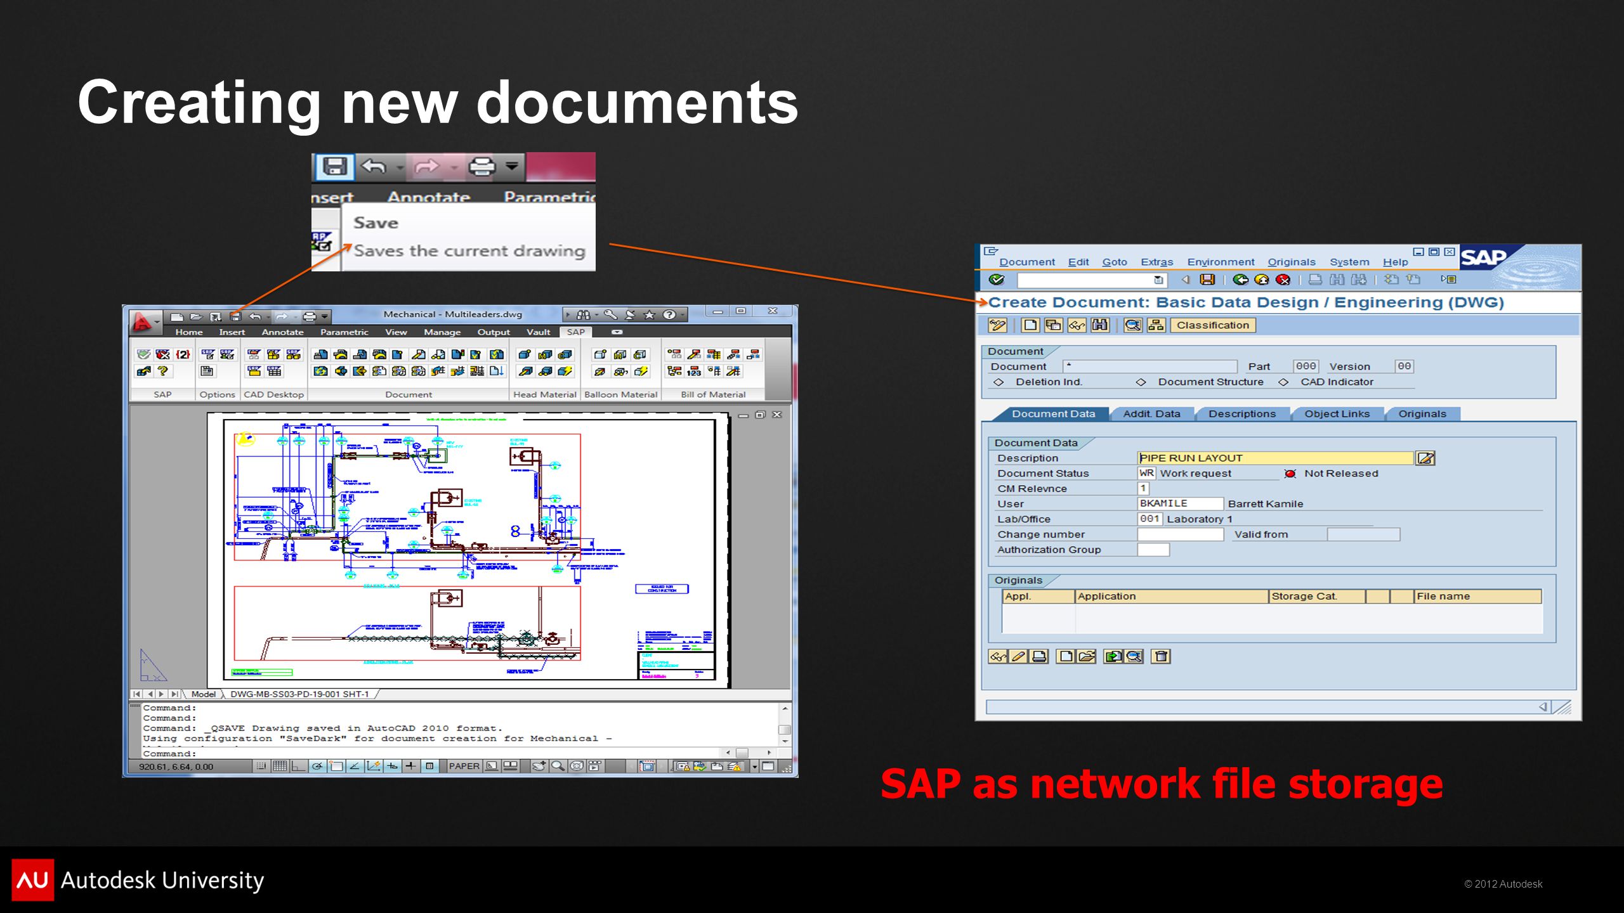Click the Create new document page icon left of Classification
1624x913 pixels.
click(x=1030, y=325)
